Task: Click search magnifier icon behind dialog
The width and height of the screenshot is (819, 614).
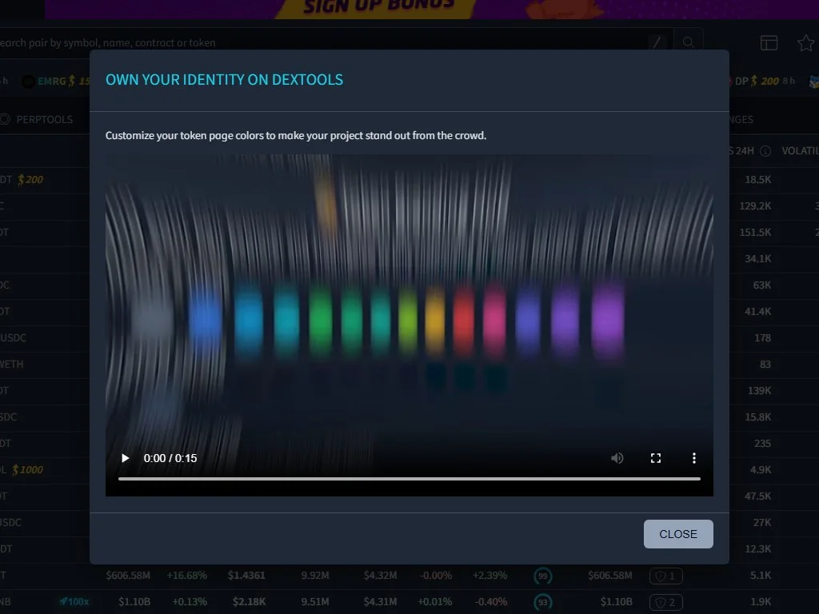Action: (x=689, y=42)
